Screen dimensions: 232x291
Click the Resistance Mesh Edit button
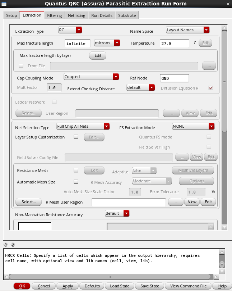(94, 170)
